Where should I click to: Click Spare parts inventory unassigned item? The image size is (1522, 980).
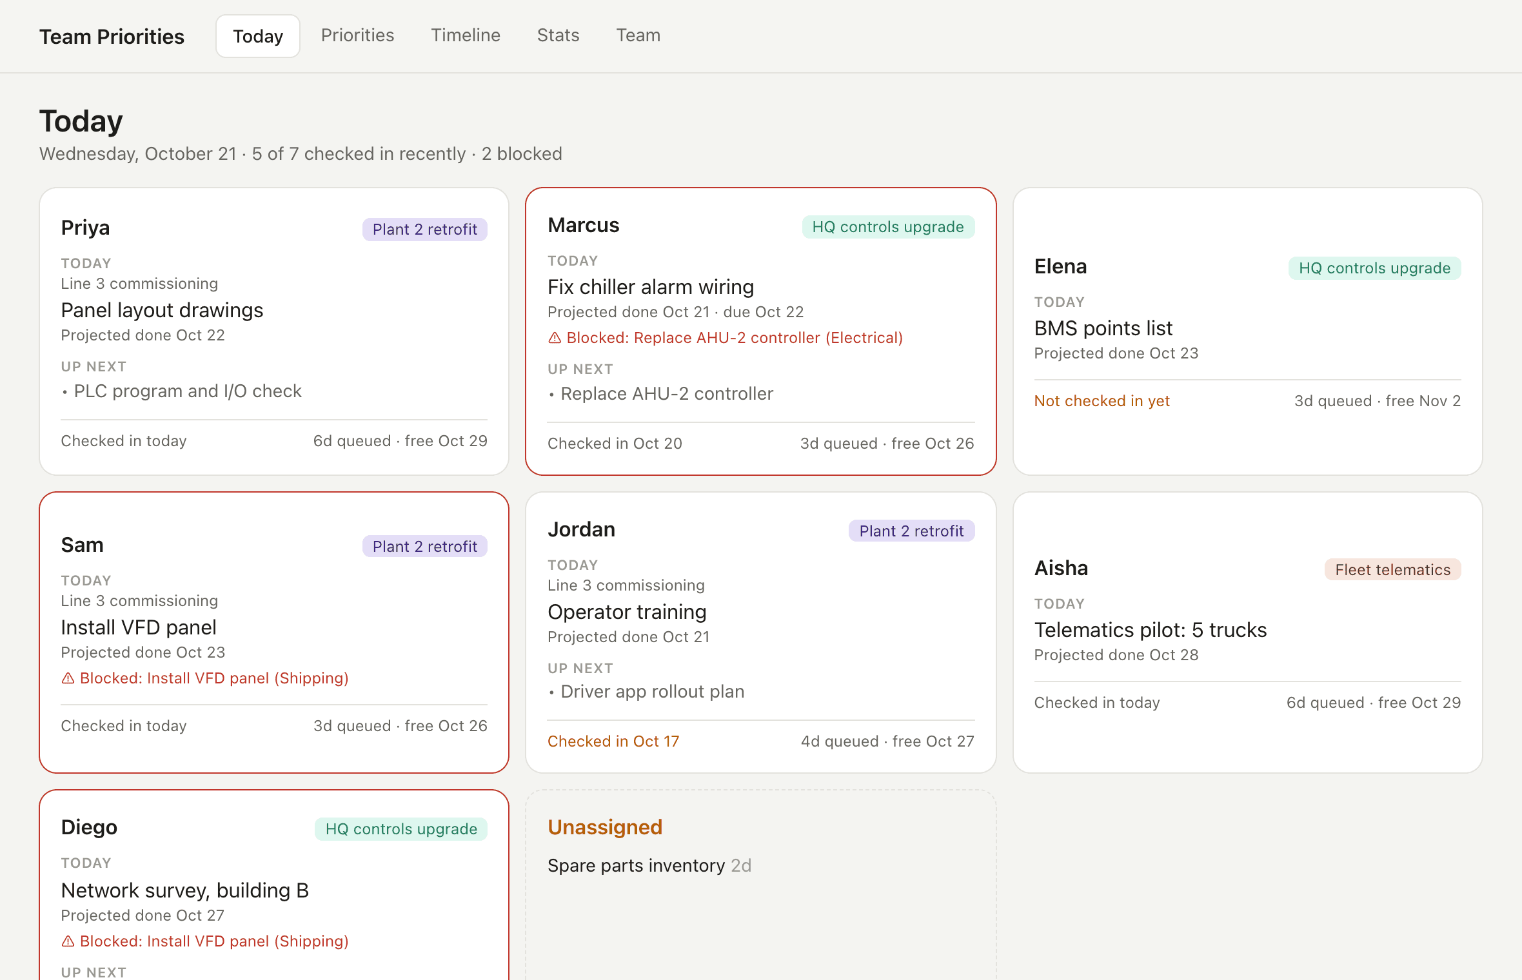click(x=649, y=866)
